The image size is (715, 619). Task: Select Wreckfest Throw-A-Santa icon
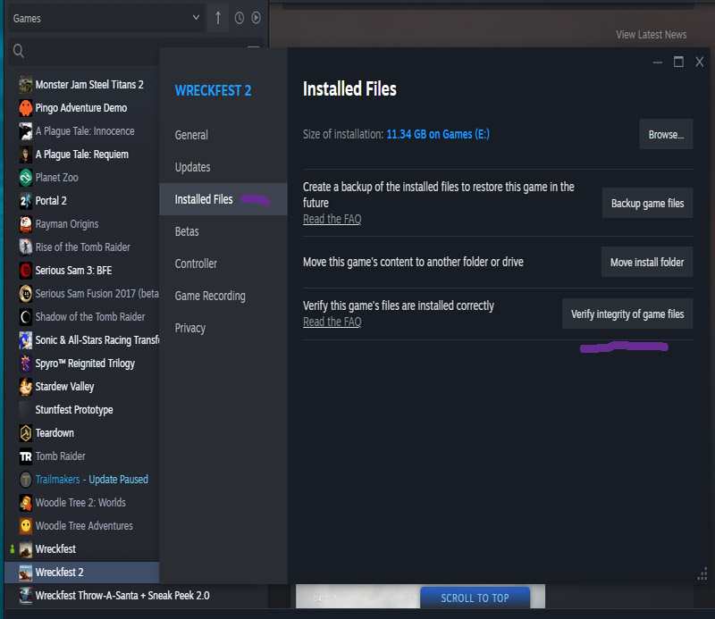(26, 596)
